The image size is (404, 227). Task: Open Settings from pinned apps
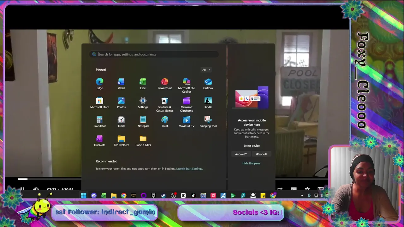point(143,103)
